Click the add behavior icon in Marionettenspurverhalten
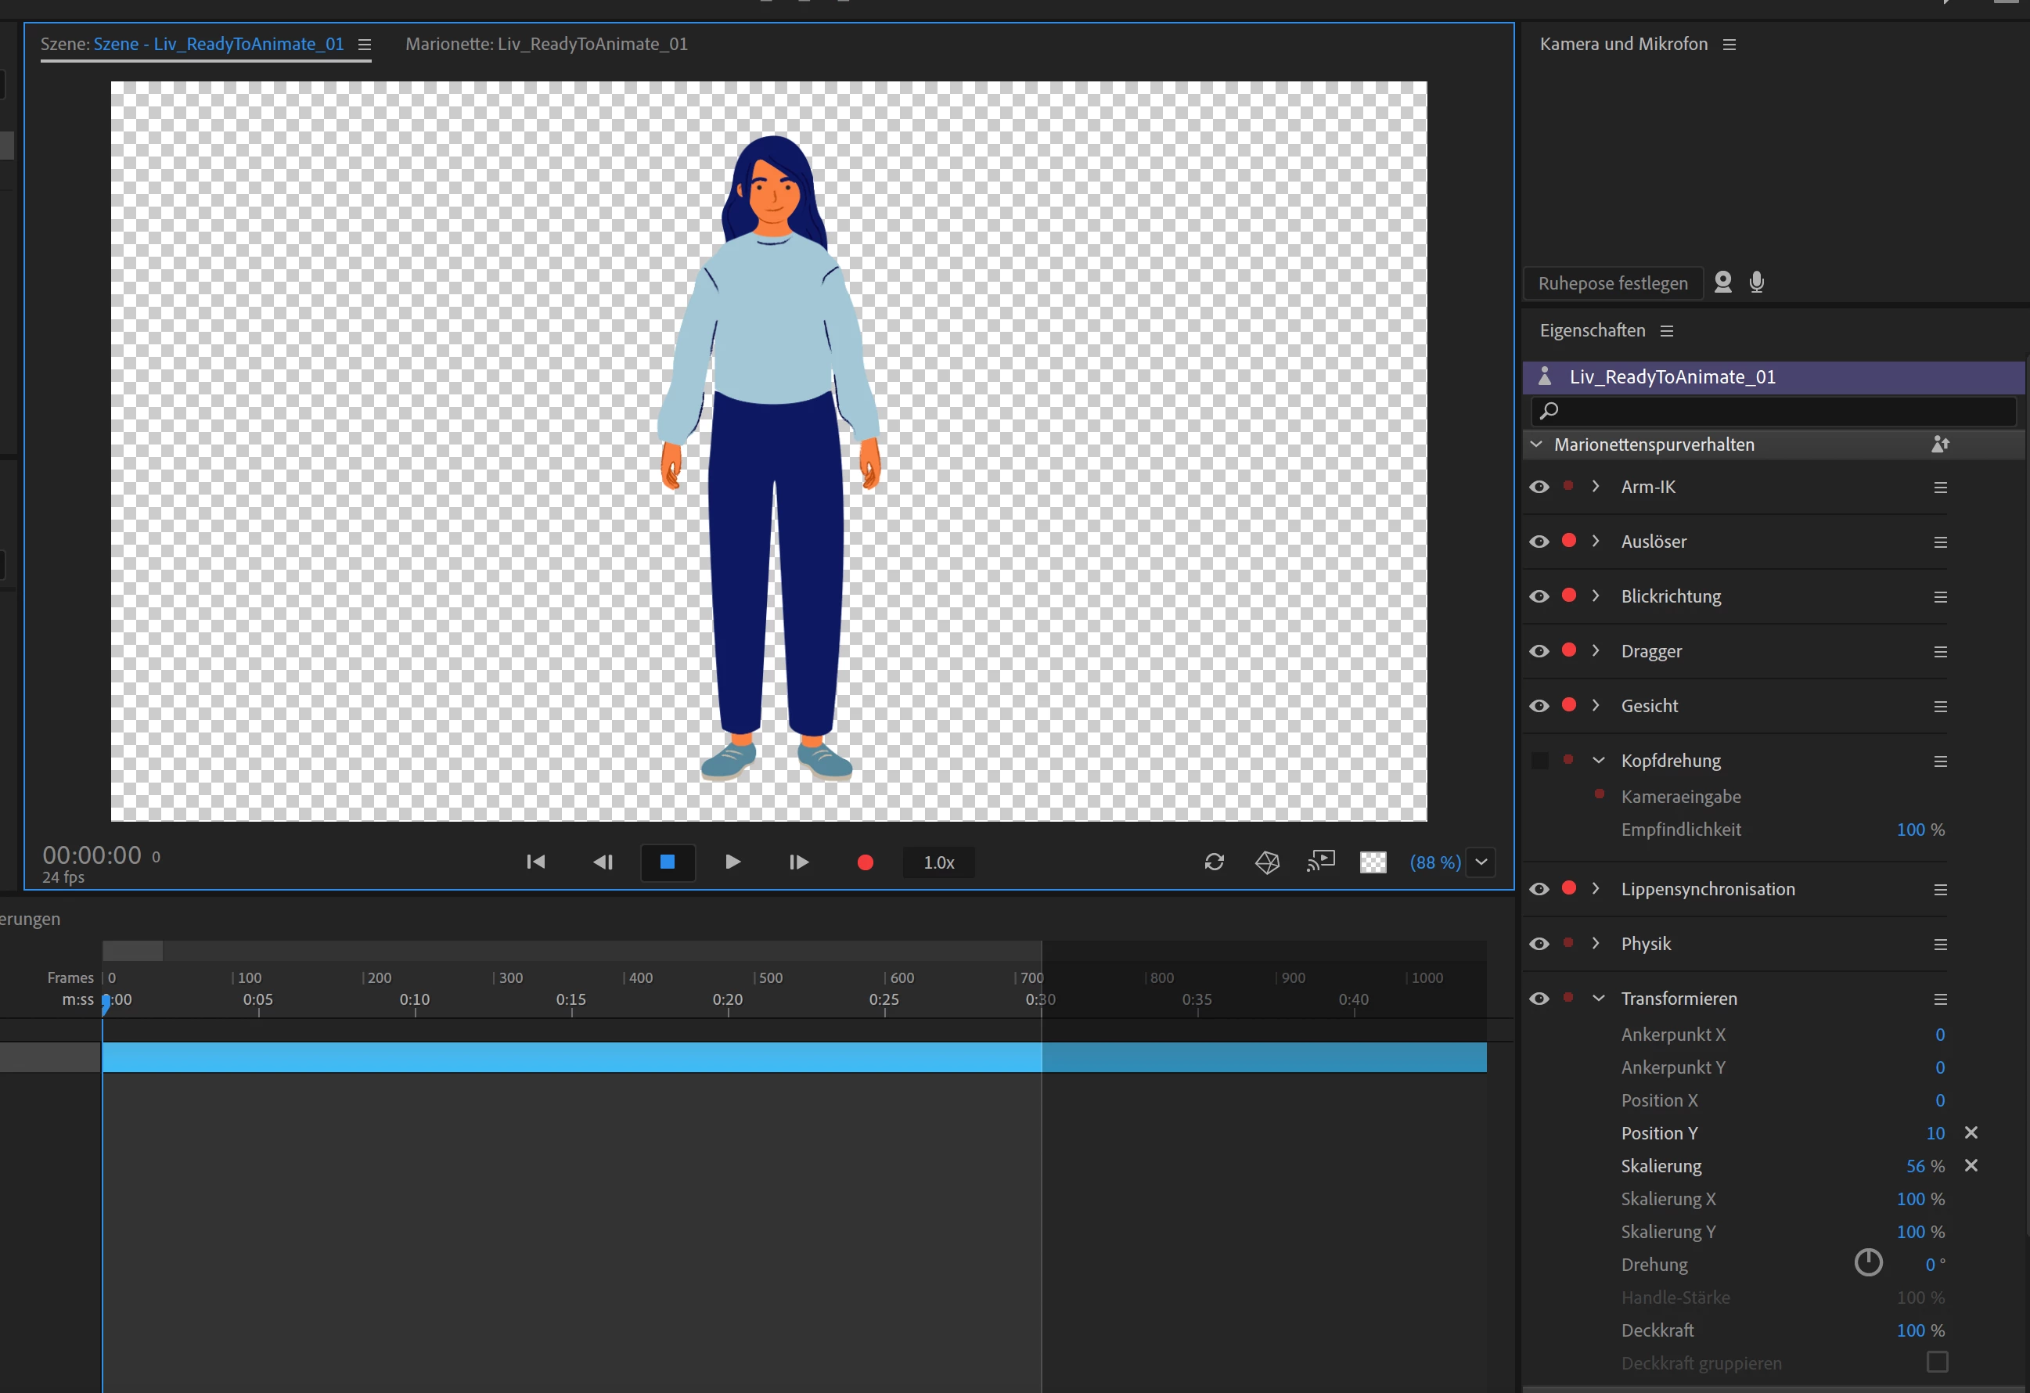Screen dimensions: 2030x1393 click(x=1940, y=445)
